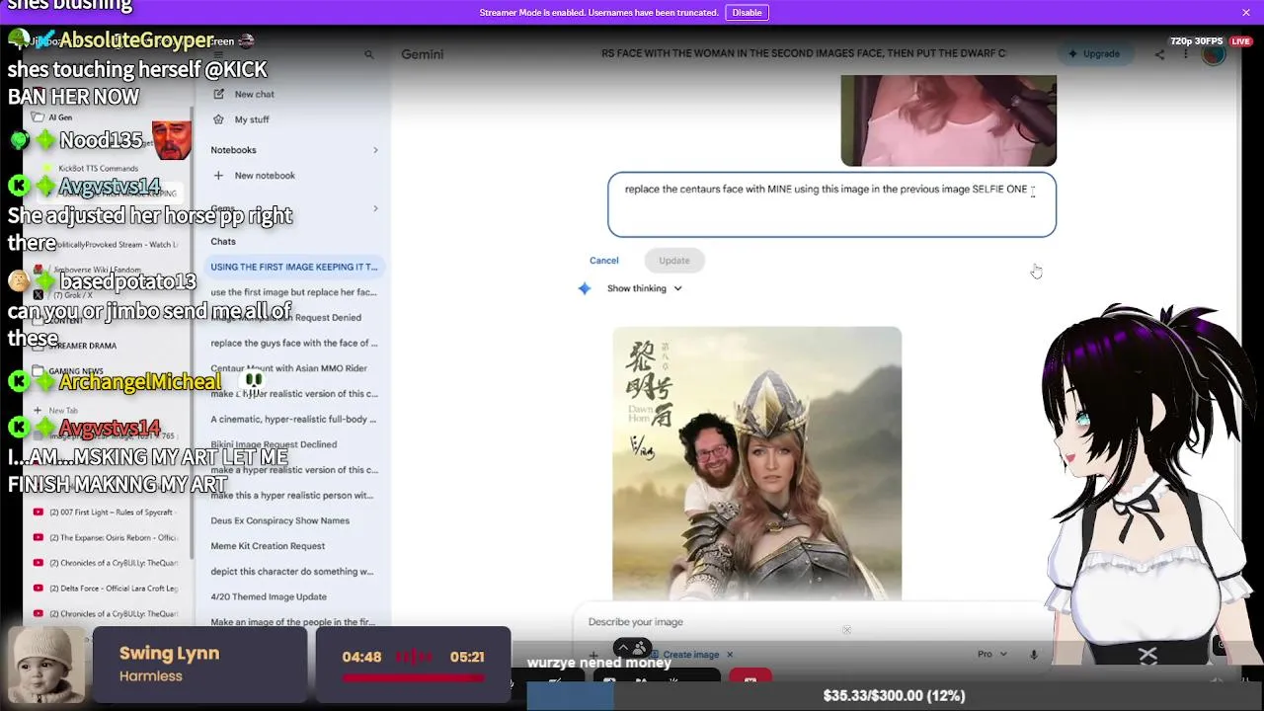Click the Swing Lynn song progress bar
Viewport: 1264px width, 711px height.
(413, 678)
